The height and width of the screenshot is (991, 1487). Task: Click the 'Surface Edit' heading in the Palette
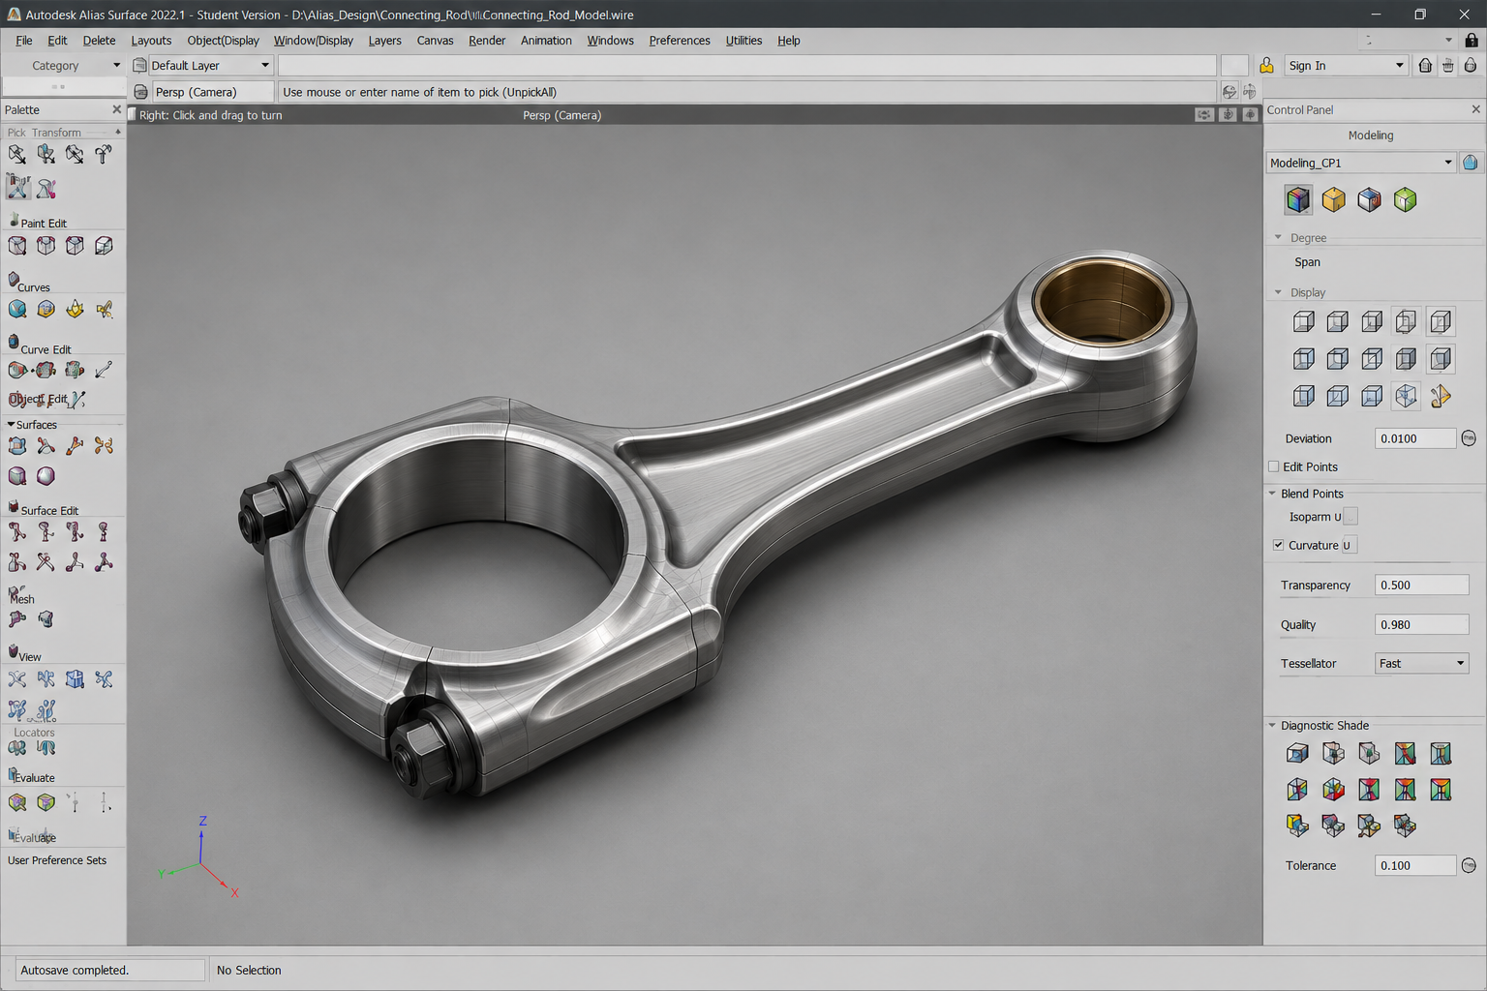(49, 510)
